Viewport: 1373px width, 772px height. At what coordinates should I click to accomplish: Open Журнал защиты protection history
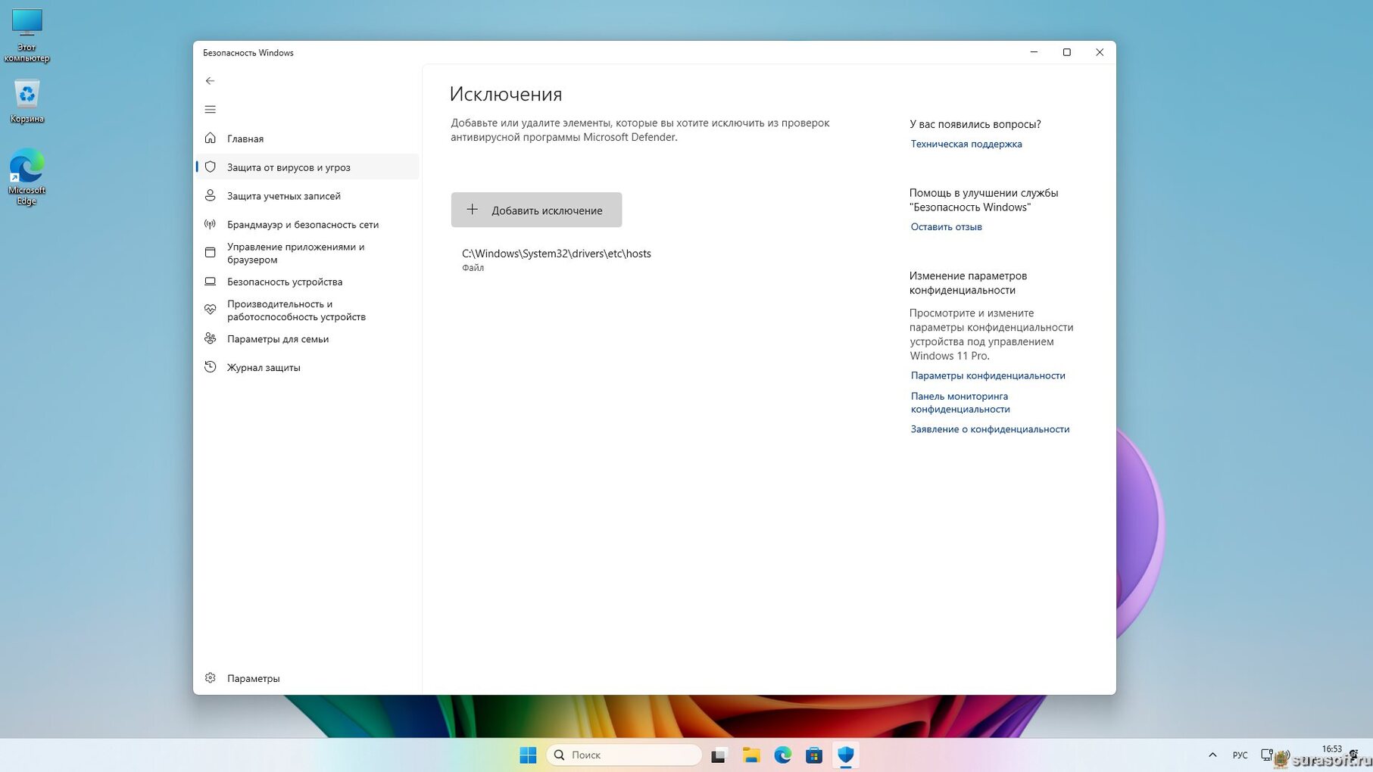tap(264, 368)
